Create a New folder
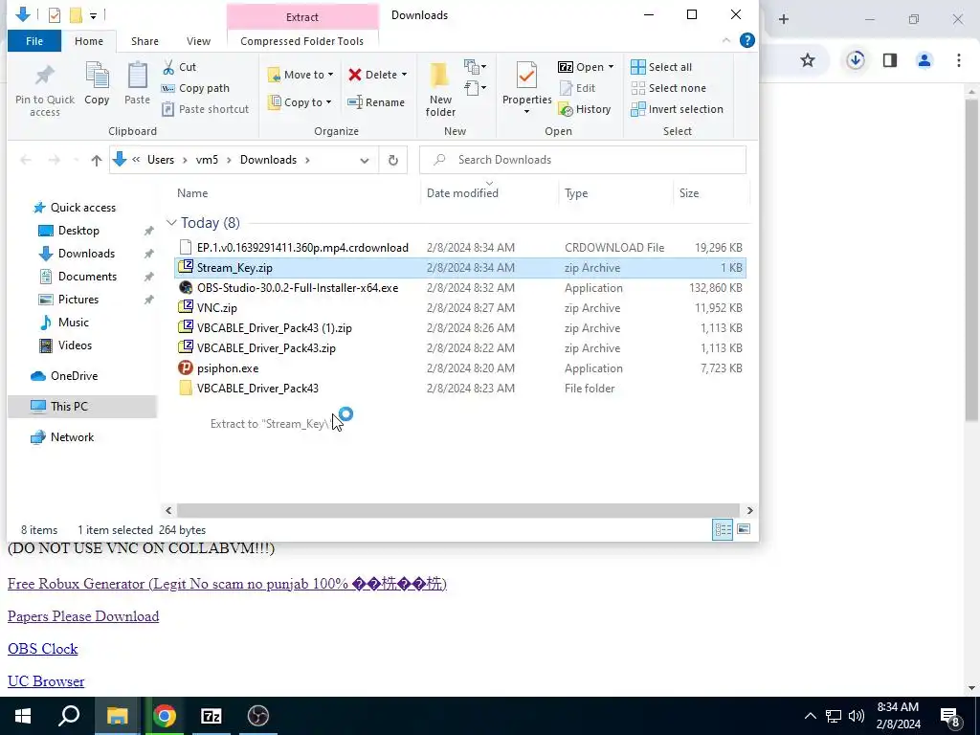This screenshot has width=980, height=735. [440, 89]
